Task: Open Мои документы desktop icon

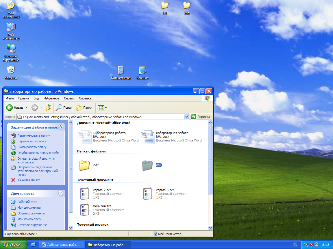Action: pyautogui.click(x=11, y=10)
